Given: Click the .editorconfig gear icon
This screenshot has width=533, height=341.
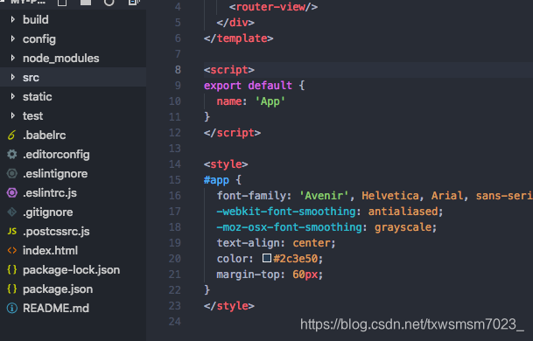Looking at the screenshot, I should click(x=12, y=154).
